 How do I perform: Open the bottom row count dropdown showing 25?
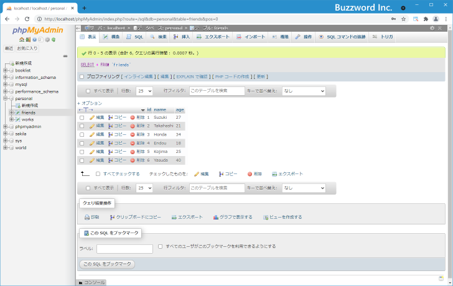tap(144, 188)
